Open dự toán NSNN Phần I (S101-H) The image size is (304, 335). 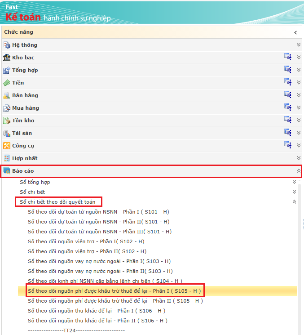98,212
